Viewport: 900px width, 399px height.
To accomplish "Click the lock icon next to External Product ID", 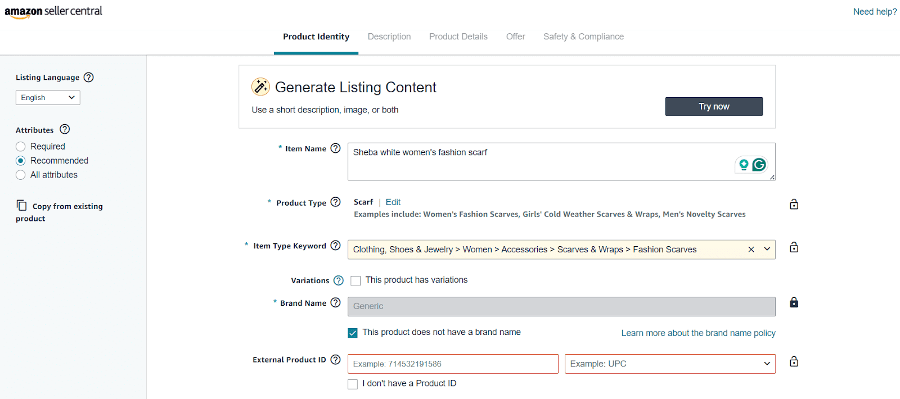I will (x=793, y=362).
